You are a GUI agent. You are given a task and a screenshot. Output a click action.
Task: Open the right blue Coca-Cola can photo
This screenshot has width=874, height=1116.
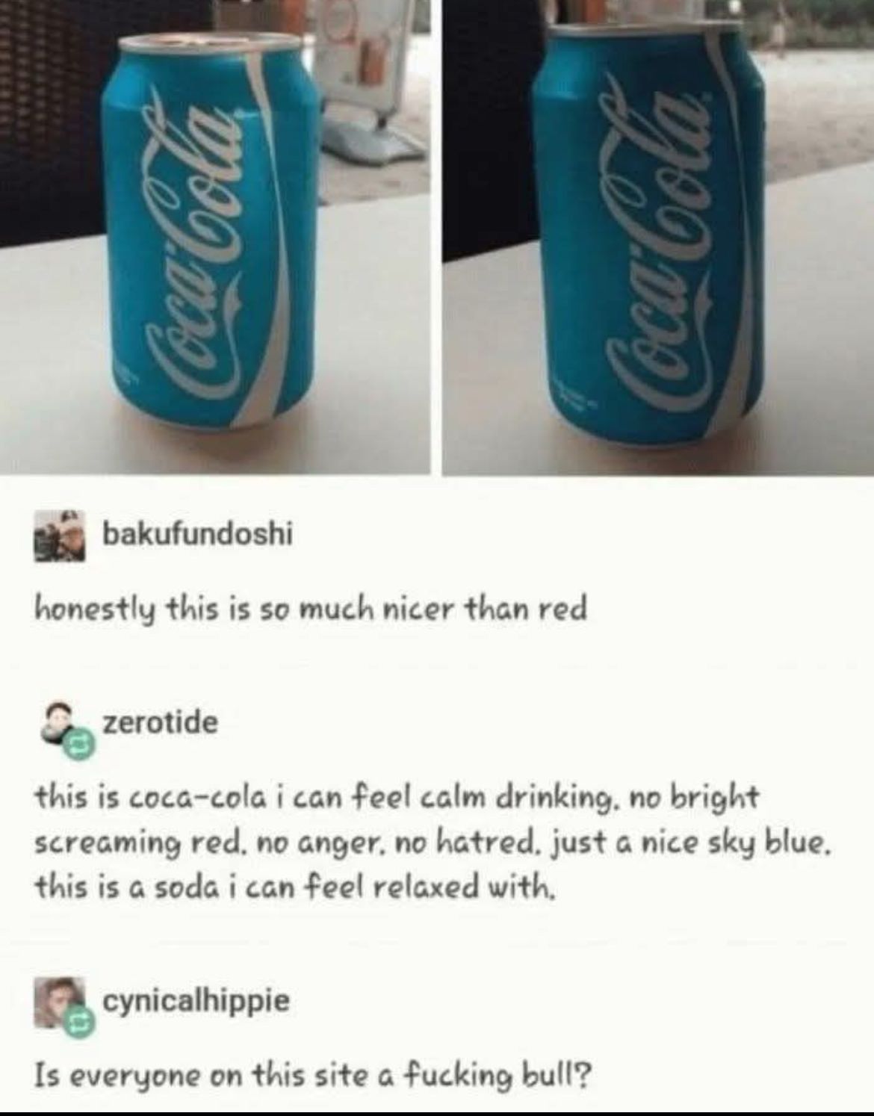[x=658, y=236]
